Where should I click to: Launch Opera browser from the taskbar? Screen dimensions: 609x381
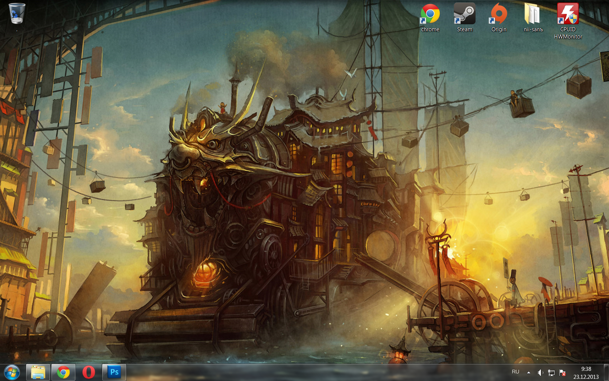[89, 372]
